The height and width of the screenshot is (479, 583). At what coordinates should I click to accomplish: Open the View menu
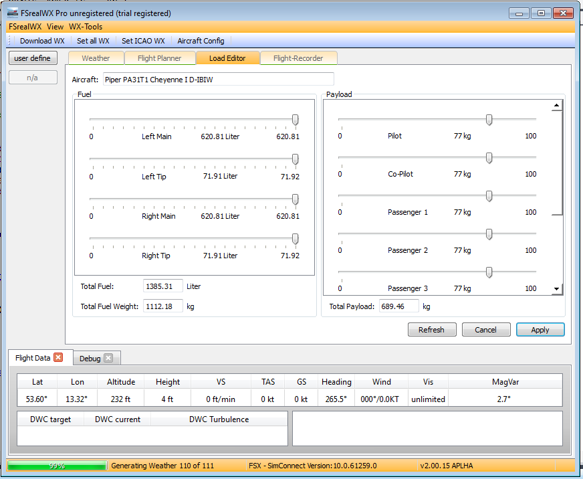coord(55,27)
